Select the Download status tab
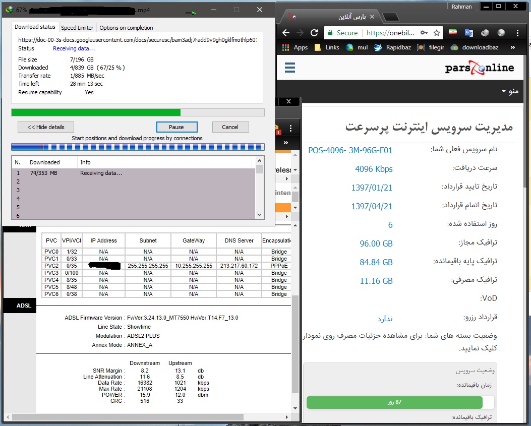This screenshot has height=426, width=531. tap(35, 27)
